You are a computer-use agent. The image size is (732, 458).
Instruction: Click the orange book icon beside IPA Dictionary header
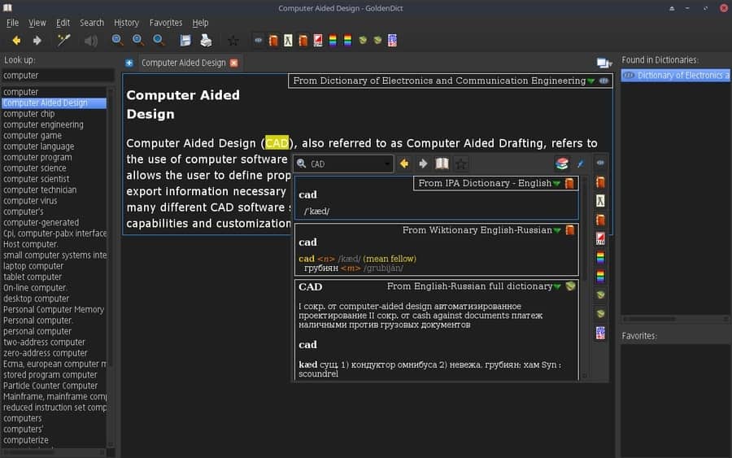[569, 183]
